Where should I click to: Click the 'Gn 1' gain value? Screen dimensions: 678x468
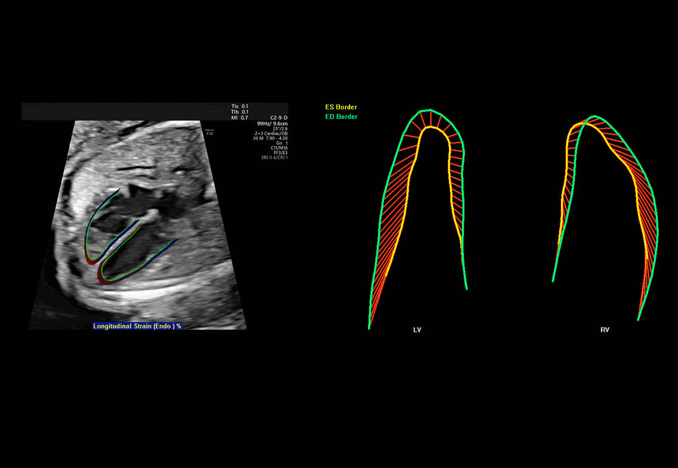[x=282, y=143]
